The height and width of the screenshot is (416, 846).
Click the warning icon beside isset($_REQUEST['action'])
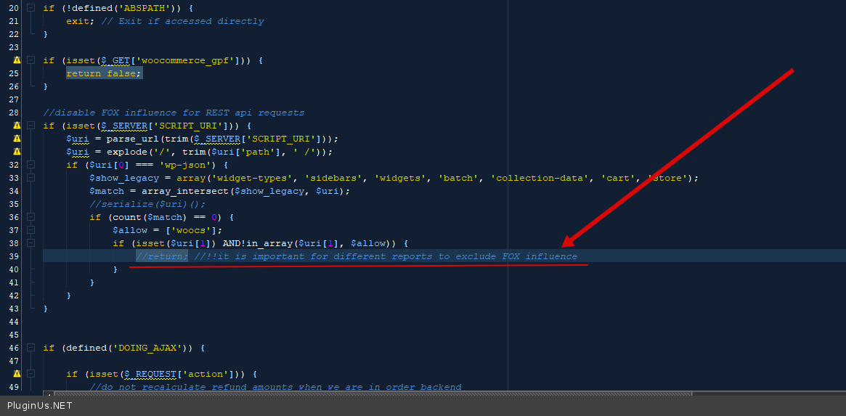pyautogui.click(x=16, y=374)
